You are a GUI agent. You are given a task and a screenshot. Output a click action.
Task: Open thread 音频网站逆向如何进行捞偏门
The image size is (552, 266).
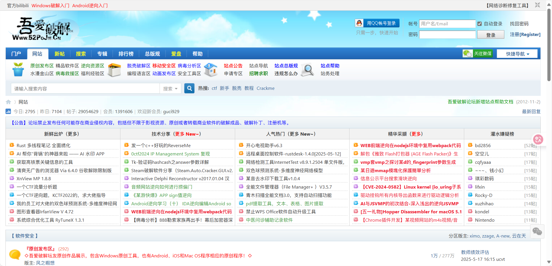point(162,187)
